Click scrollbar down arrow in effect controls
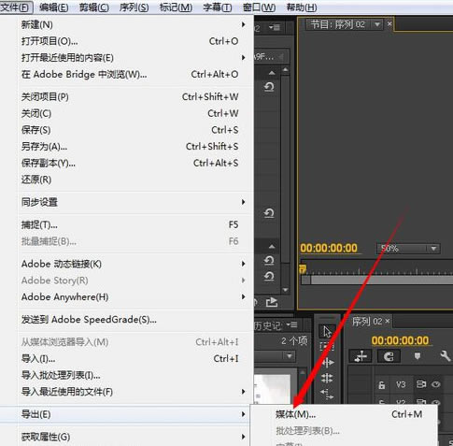Image resolution: width=453 pixels, height=446 pixels. point(285,290)
